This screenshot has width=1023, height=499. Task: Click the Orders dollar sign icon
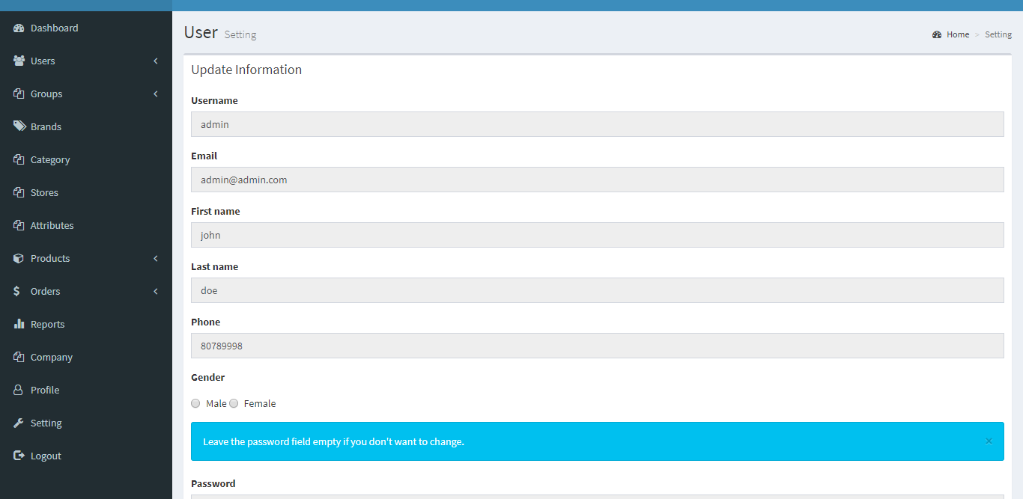pos(16,291)
